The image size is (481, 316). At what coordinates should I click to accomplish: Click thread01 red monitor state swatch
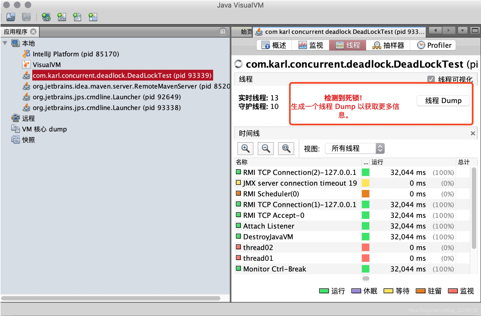click(366, 258)
